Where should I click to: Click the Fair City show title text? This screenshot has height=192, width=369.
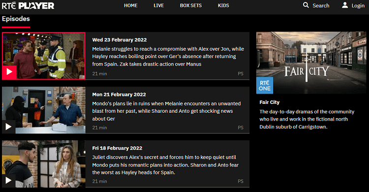point(270,102)
